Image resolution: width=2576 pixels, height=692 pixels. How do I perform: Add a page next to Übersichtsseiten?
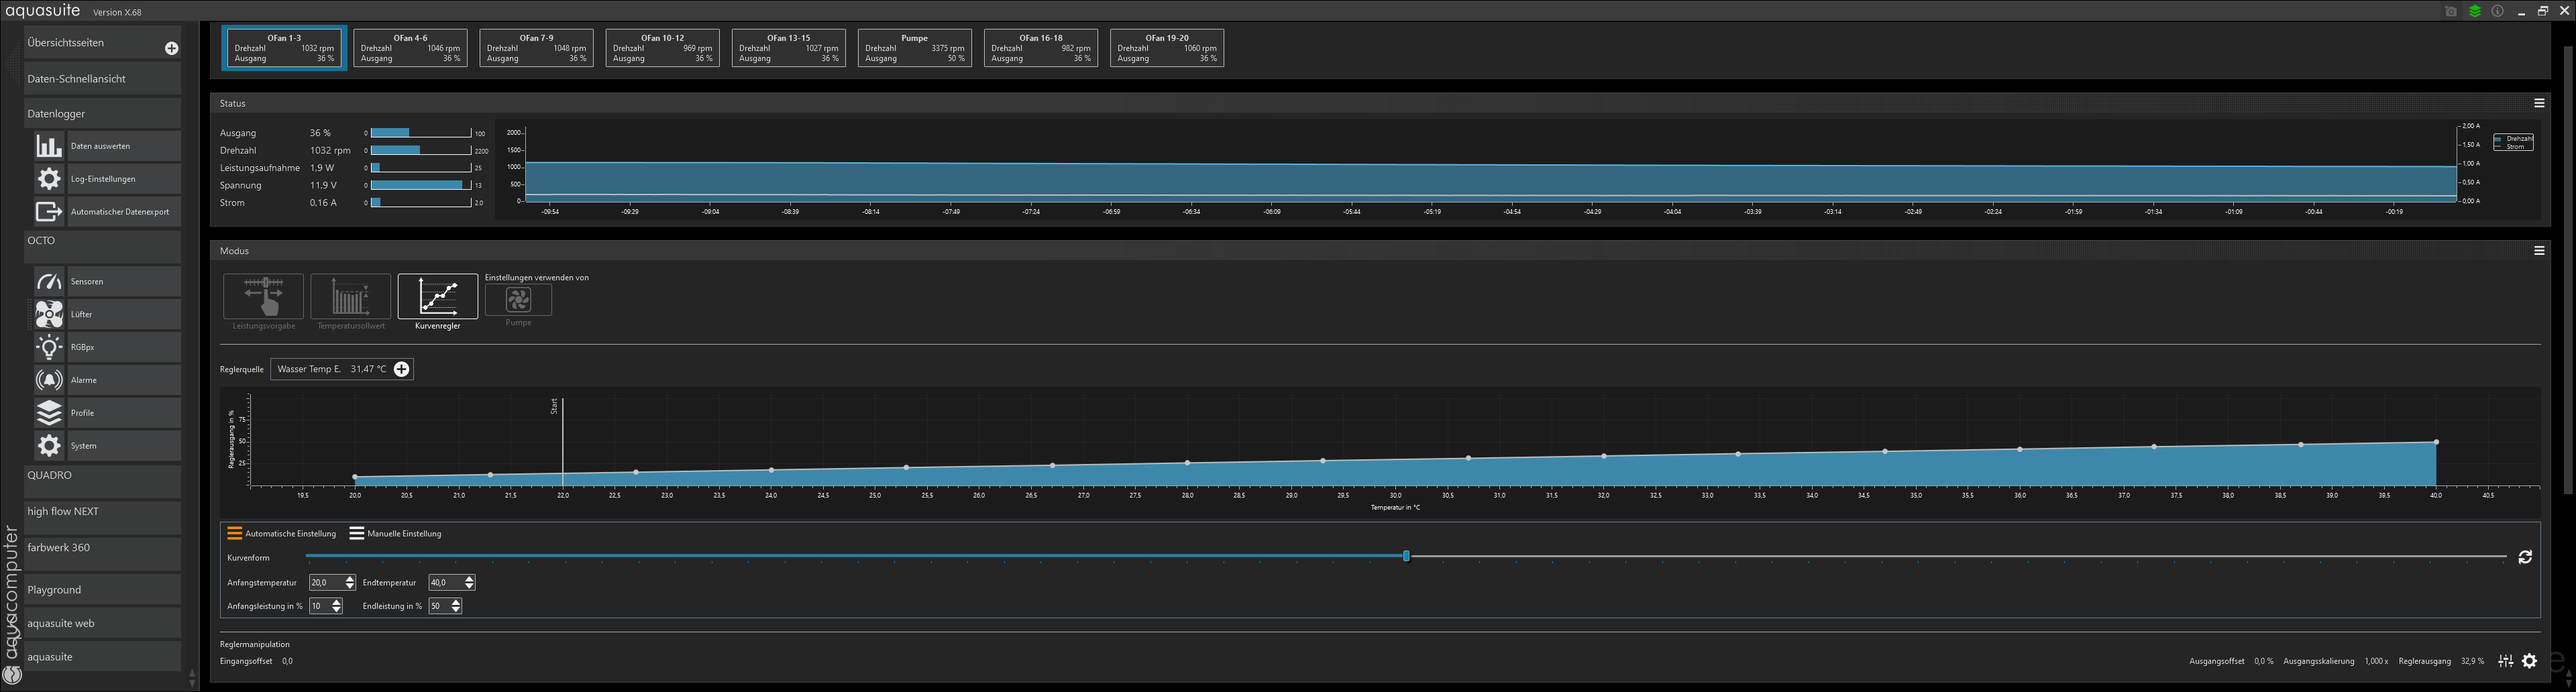(171, 48)
